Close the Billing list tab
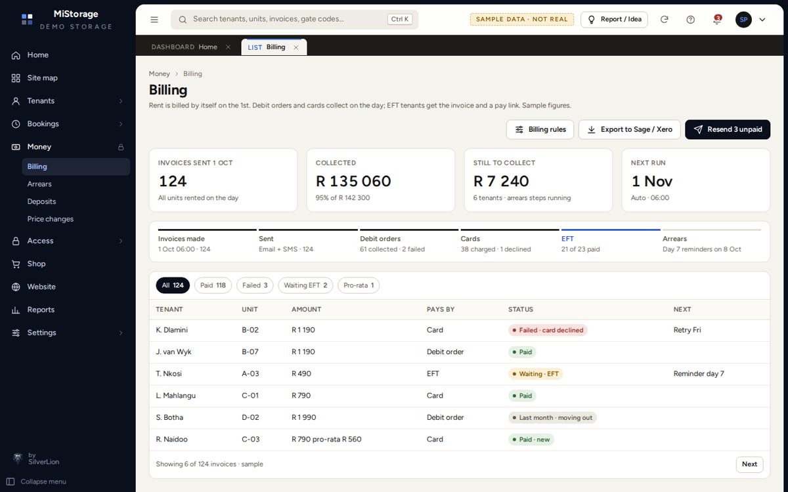Screen dimensions: 788x492 click(x=295, y=47)
